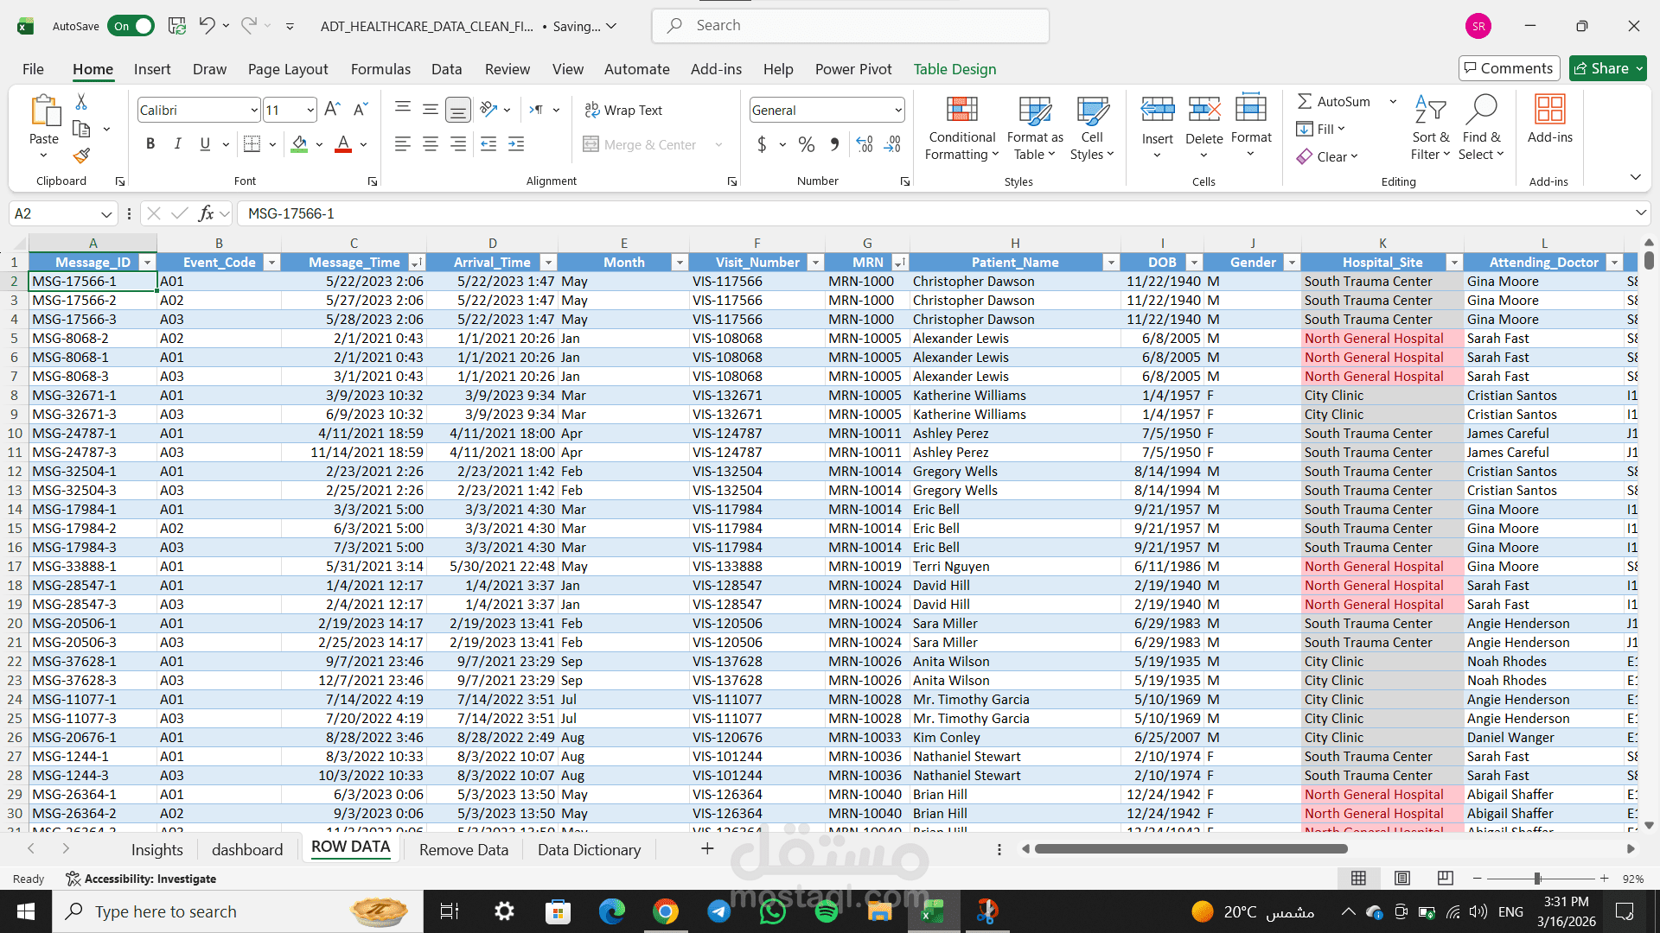The image size is (1660, 933).
Task: Toggle the AutoSave switch off
Action: [x=131, y=26]
